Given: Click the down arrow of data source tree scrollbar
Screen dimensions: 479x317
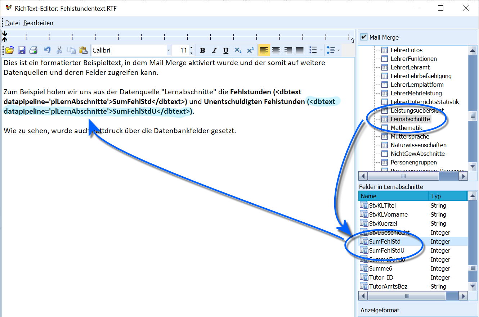Looking at the screenshot, I should tap(473, 167).
